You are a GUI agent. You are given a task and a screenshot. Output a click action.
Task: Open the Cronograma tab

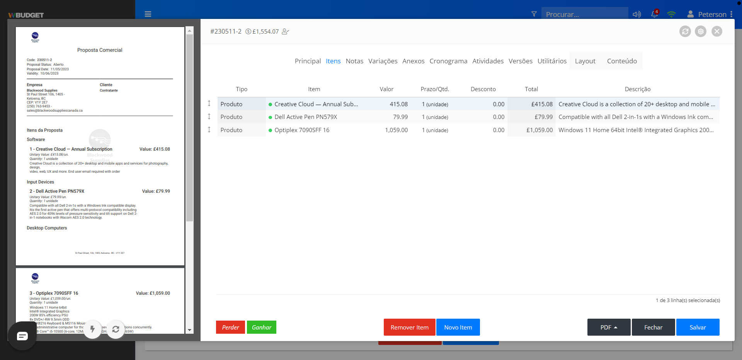[x=448, y=61]
